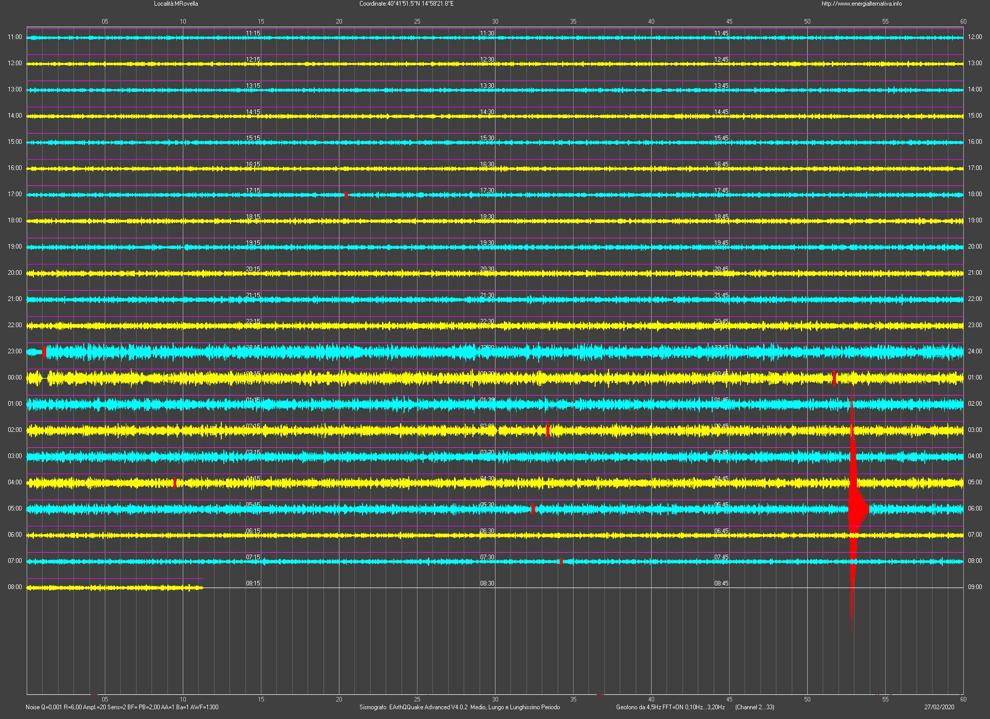Select the 11:45 quarter-hour label
990x719 pixels.
pos(721,33)
